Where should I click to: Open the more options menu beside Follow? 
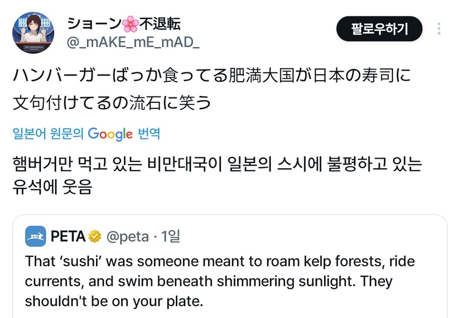point(439,29)
